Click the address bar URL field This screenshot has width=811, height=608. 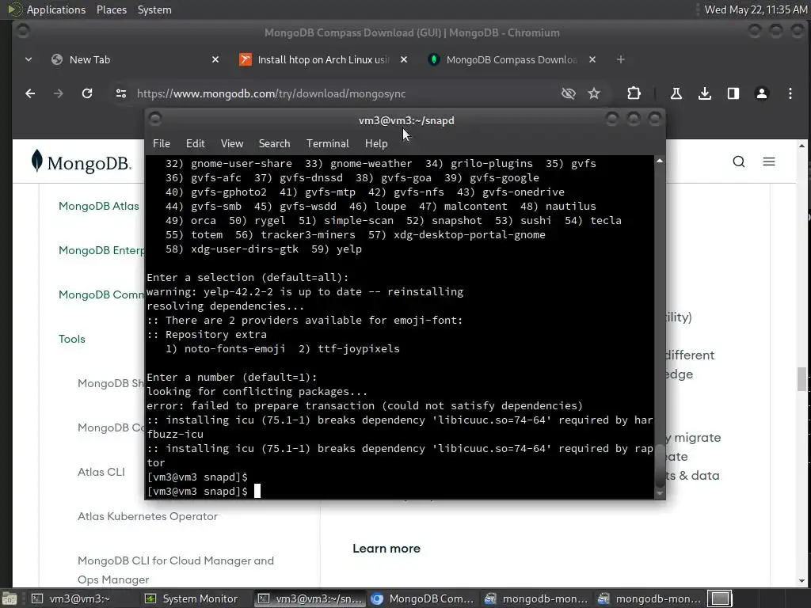341,93
